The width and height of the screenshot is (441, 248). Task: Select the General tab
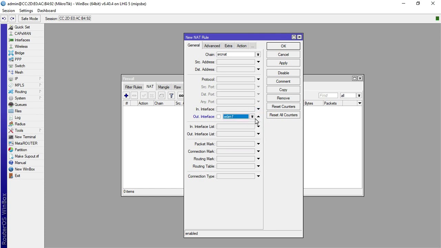pos(194,45)
